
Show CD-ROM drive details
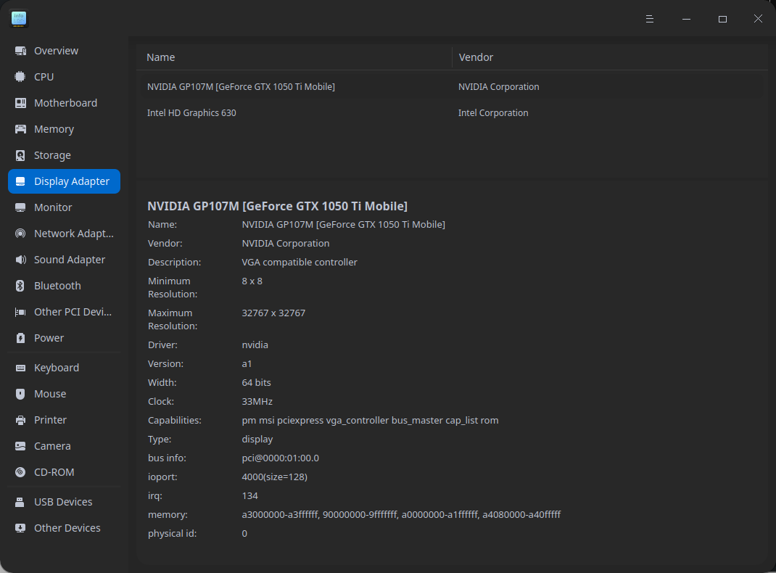65,473
